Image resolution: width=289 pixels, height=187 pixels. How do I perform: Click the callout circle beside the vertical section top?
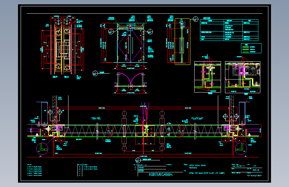[x=196, y=19]
